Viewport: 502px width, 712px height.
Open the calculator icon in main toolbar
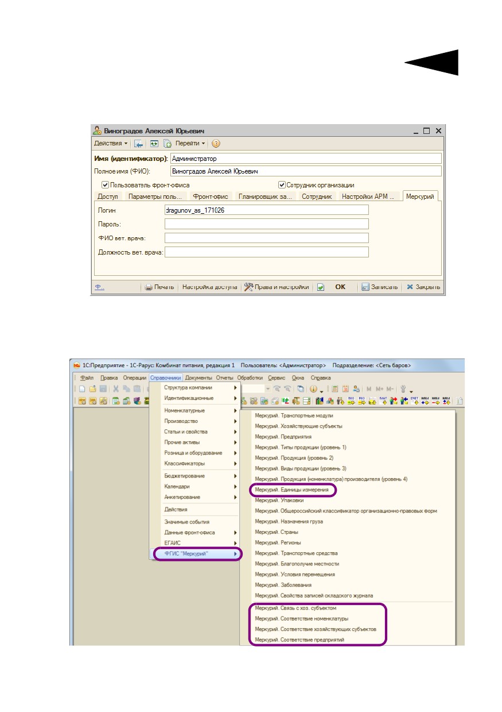click(x=335, y=389)
